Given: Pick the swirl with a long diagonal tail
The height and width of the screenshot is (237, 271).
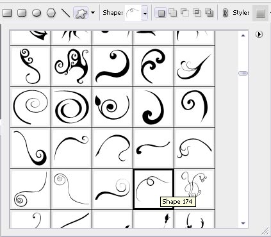Looking at the screenshot, I should [194, 66].
